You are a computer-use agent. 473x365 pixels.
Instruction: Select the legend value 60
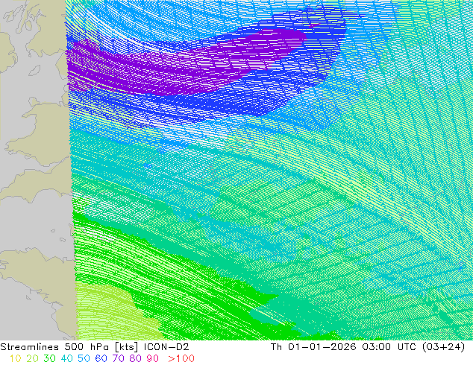[x=101, y=358]
